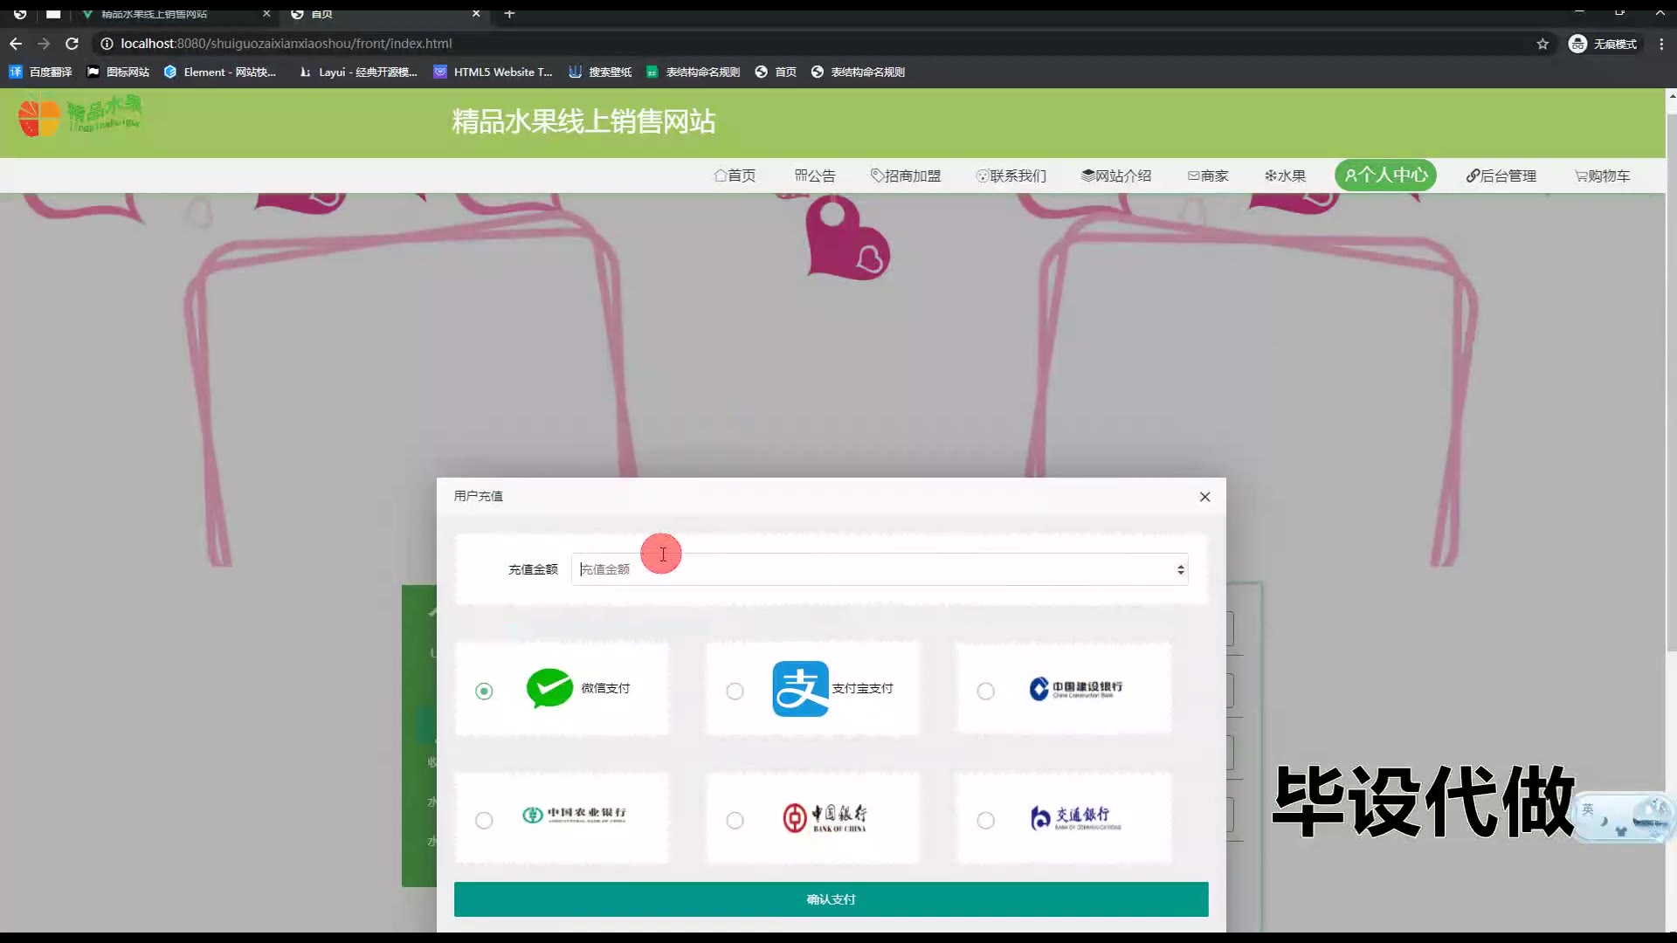Open the 个人中心 navigation item
This screenshot has width=1677, height=943.
point(1385,176)
